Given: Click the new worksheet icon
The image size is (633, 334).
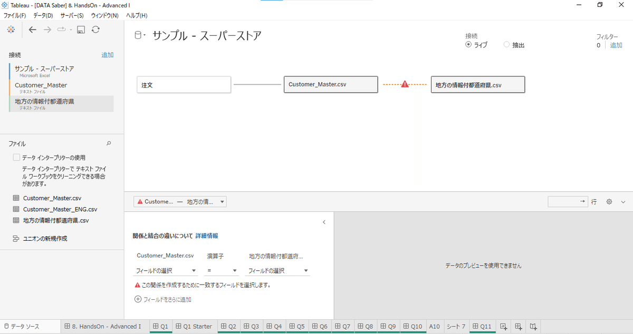Looking at the screenshot, I should tap(503, 327).
